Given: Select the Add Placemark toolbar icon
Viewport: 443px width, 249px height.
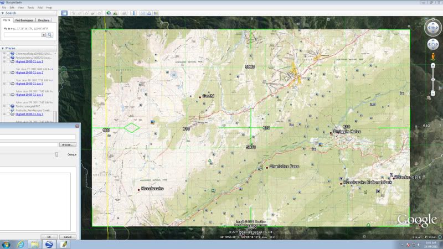Looking at the screenshot, I should (x=74, y=13).
